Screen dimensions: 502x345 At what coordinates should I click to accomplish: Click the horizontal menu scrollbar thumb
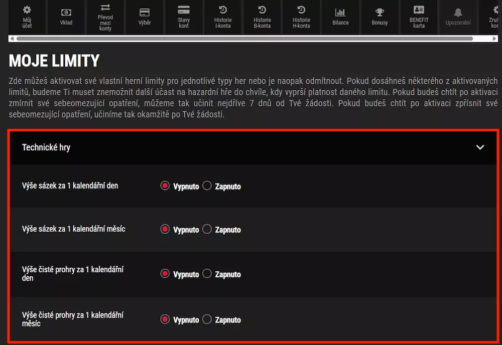(244, 39)
